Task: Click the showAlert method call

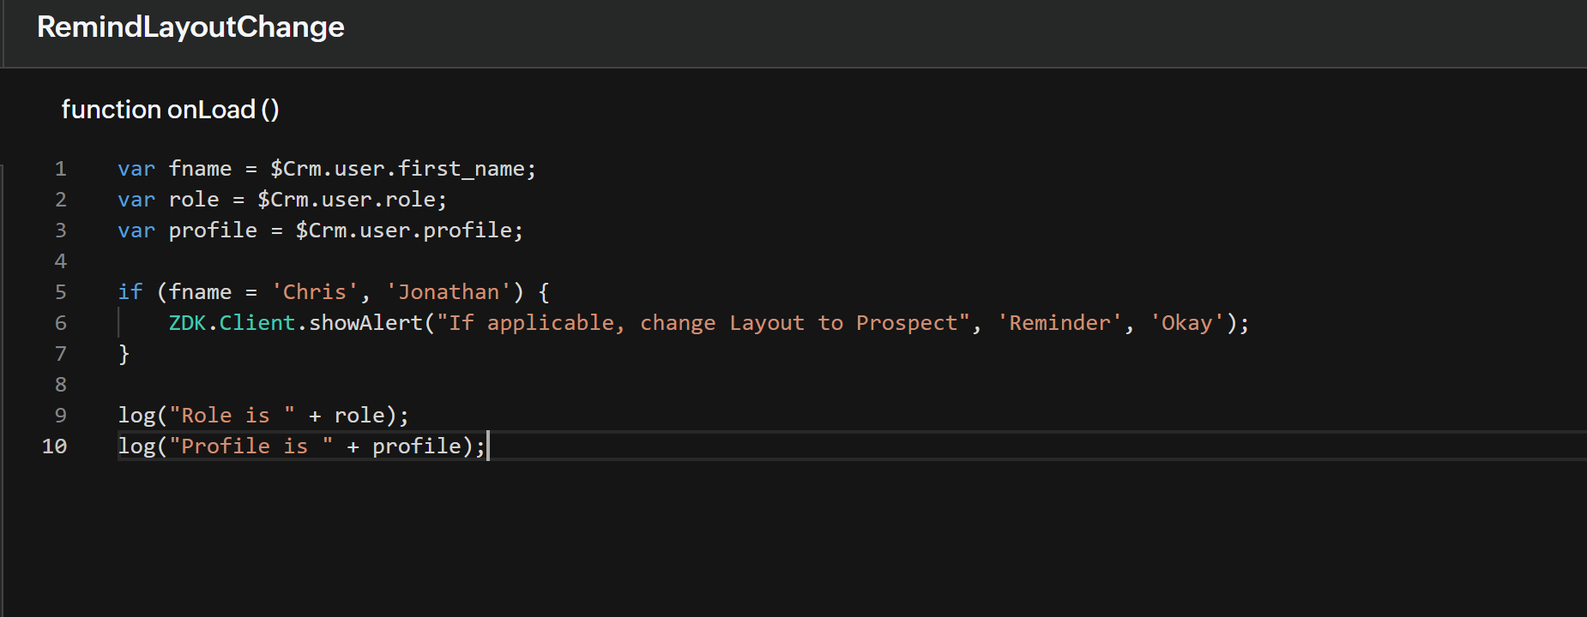Action: [365, 323]
